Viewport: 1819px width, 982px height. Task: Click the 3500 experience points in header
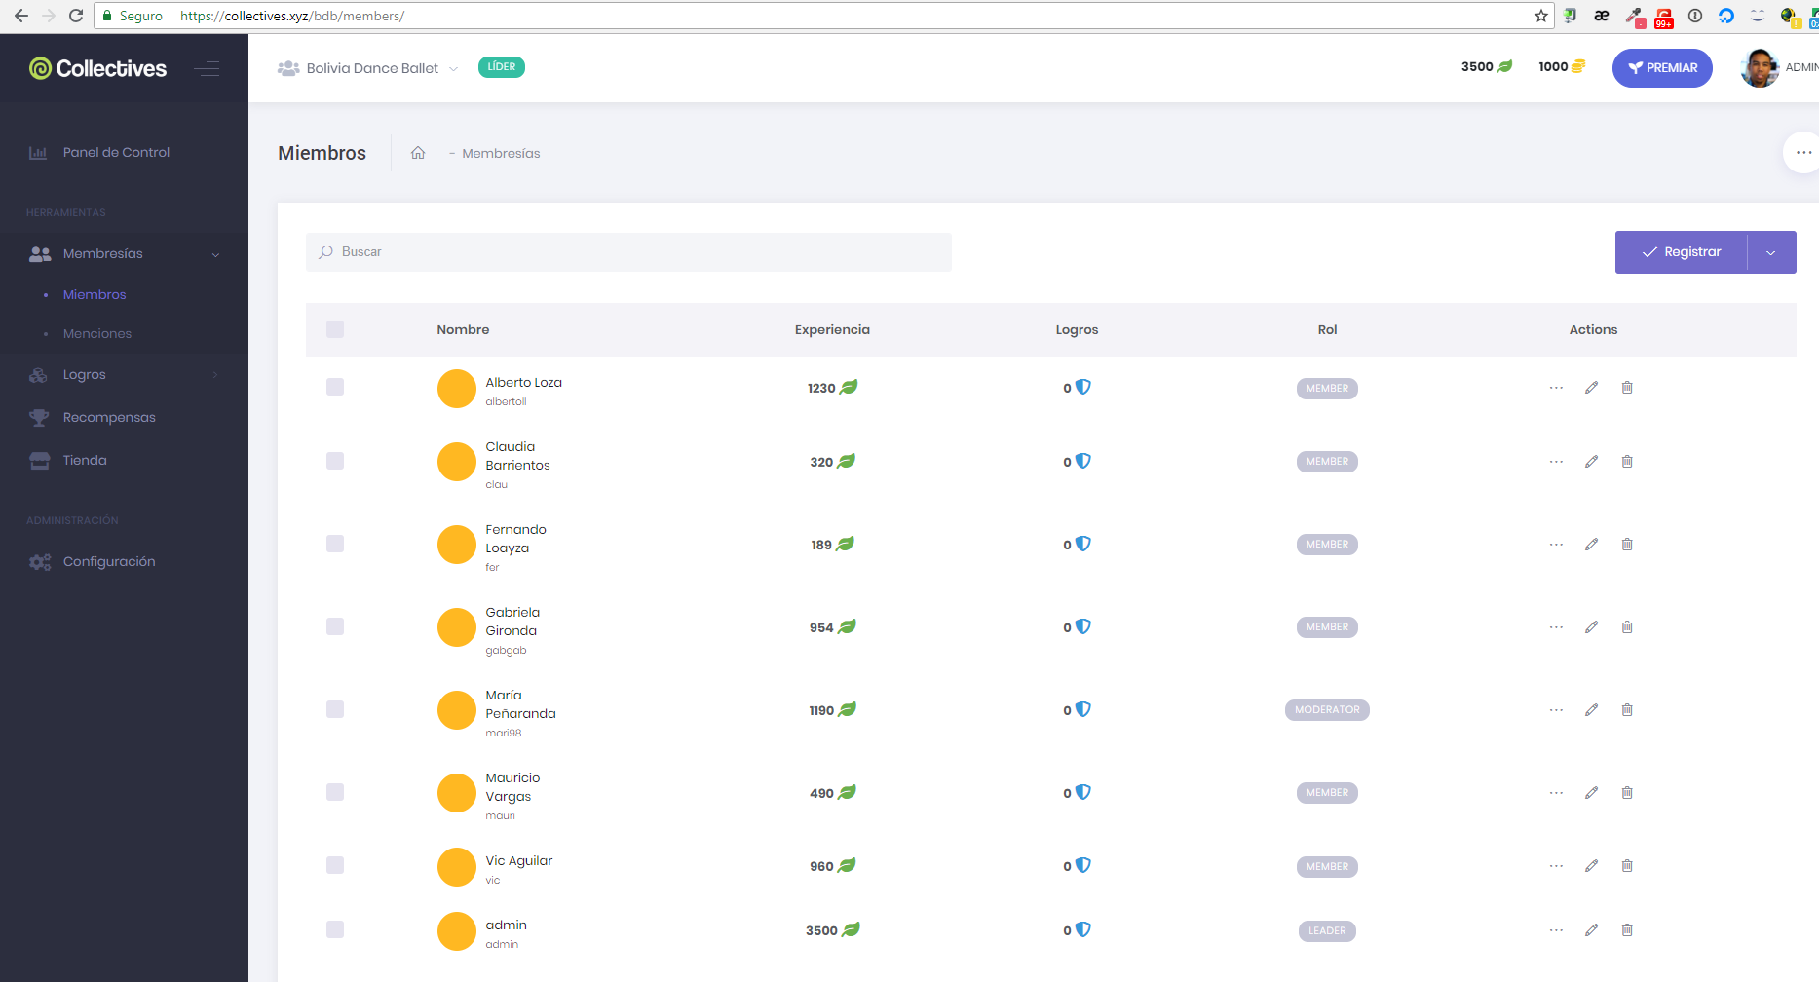pos(1487,67)
